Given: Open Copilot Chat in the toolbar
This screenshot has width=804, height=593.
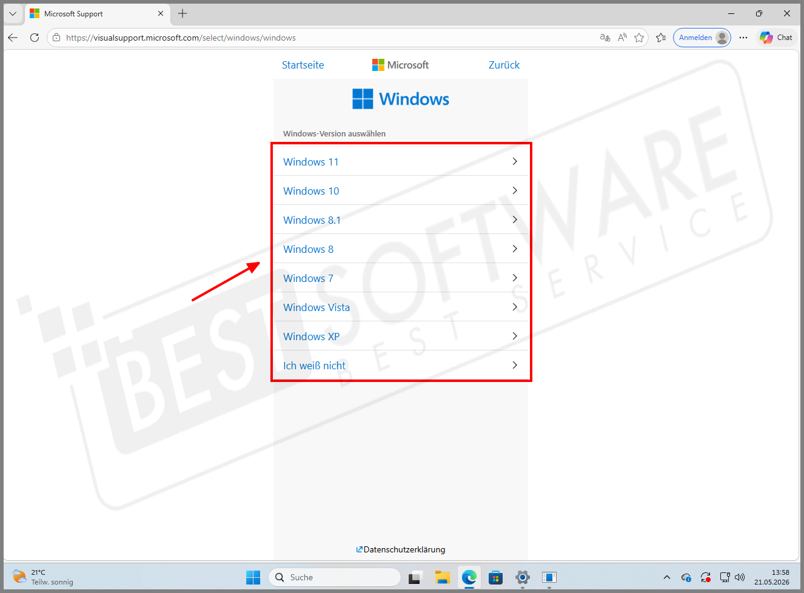Looking at the screenshot, I should [x=776, y=38].
